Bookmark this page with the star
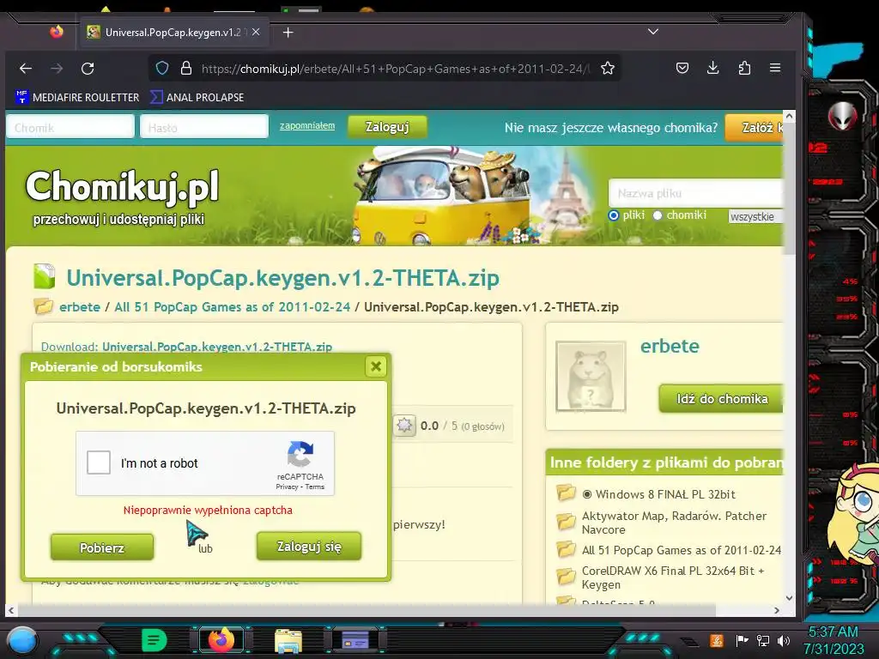Screen dimensions: 879x659 click(608, 69)
